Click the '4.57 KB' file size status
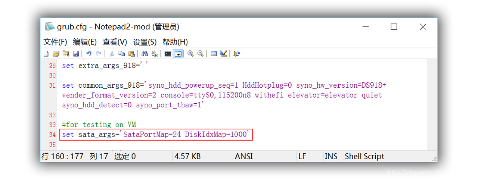 (187, 157)
